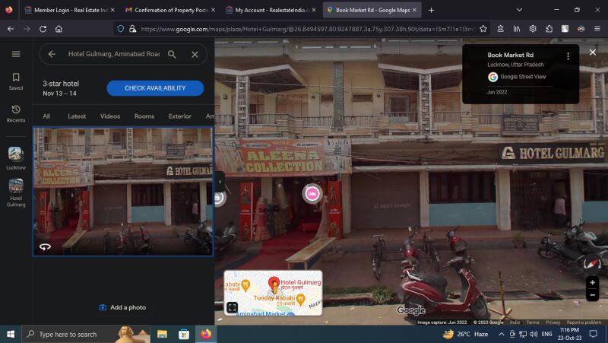Switch to My Account RealestateIndia tab
The width and height of the screenshot is (608, 343).
point(271,10)
